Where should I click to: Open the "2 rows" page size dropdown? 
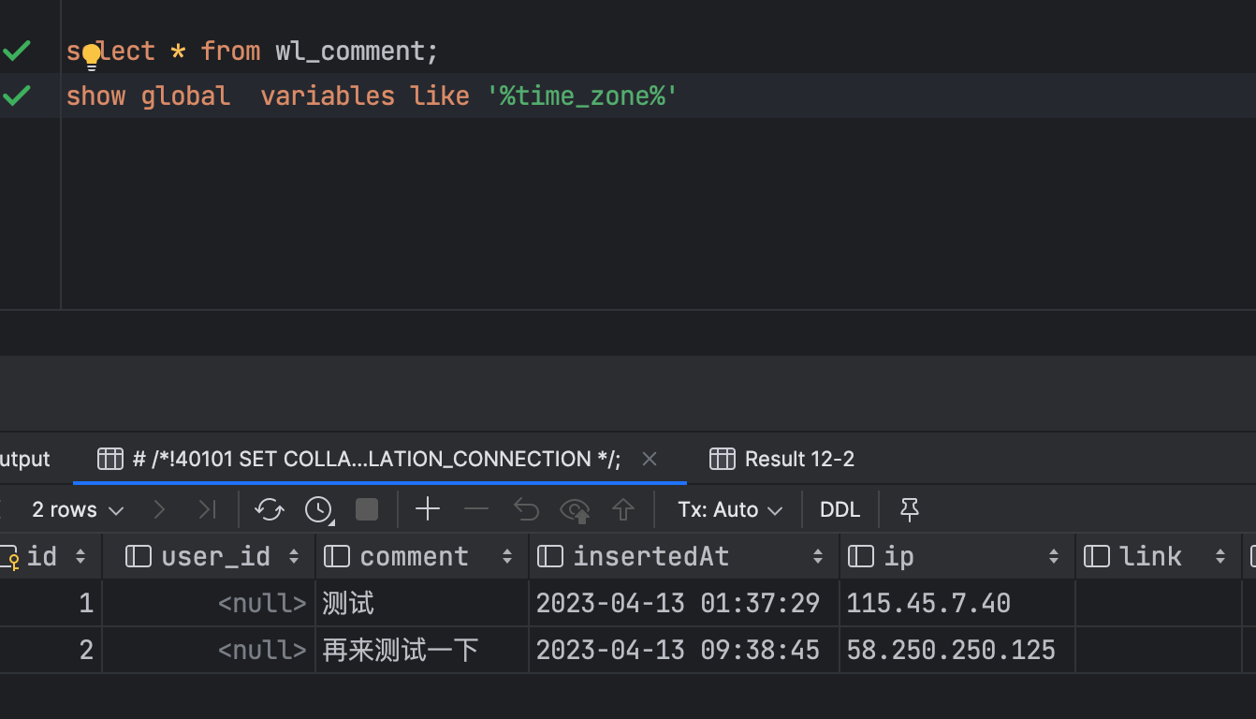[79, 509]
